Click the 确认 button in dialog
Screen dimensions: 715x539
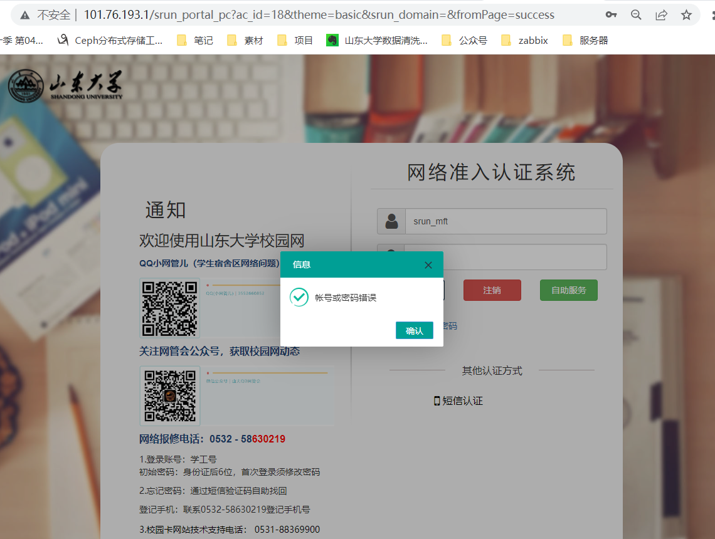point(414,331)
